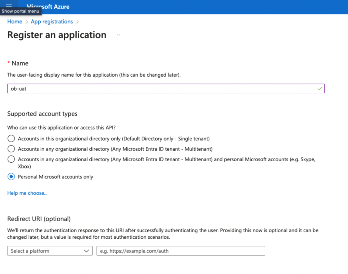The image size is (348, 274).
Task: Click the Register an application heading
Action: 57,35
